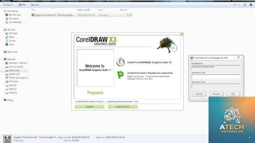The width and height of the screenshot is (255, 143).
Task: Click the CorelDRAW install swirl icon
Action: pos(120,62)
